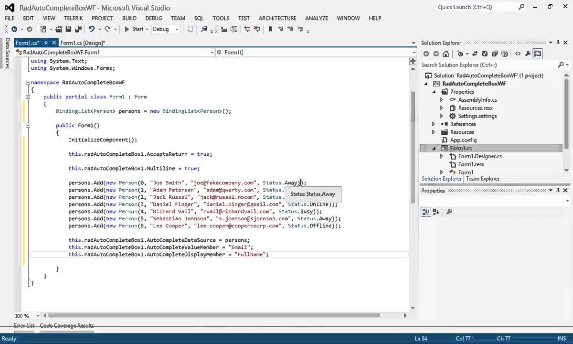Open the ANALYZE menu
Viewport: 573px width, 344px height.
(317, 18)
